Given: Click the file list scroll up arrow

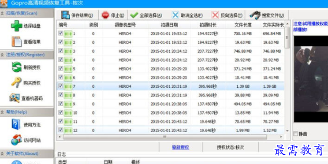Looking at the screenshot, I should pos(287,23).
